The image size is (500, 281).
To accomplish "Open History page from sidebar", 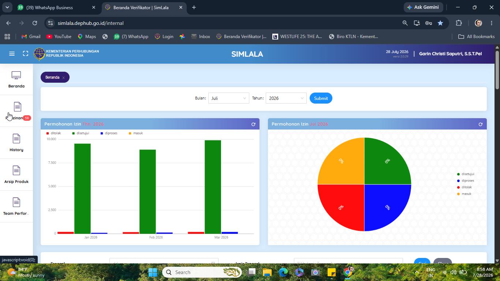I will pos(16,143).
